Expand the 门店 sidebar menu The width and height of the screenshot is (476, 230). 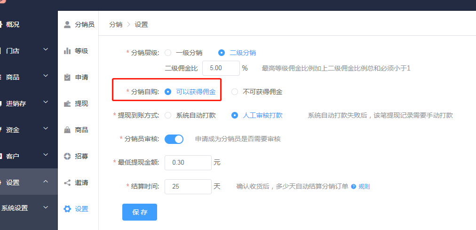tap(46, 49)
